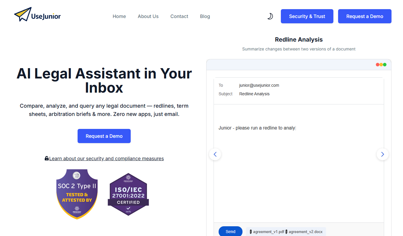Click the SOC 2 Type II badge
Screen dimensions: 403x236
tap(77, 194)
